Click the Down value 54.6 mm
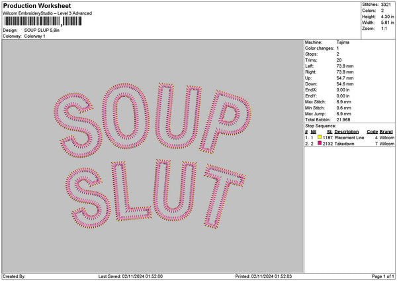This screenshot has height=281, width=397. click(x=345, y=84)
